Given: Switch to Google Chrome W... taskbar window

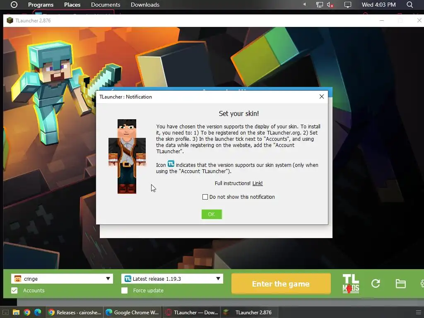Looking at the screenshot, I should pos(132,312).
